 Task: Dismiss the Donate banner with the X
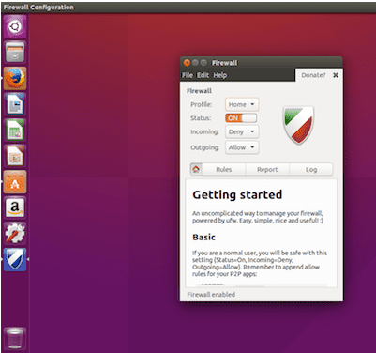tap(336, 75)
